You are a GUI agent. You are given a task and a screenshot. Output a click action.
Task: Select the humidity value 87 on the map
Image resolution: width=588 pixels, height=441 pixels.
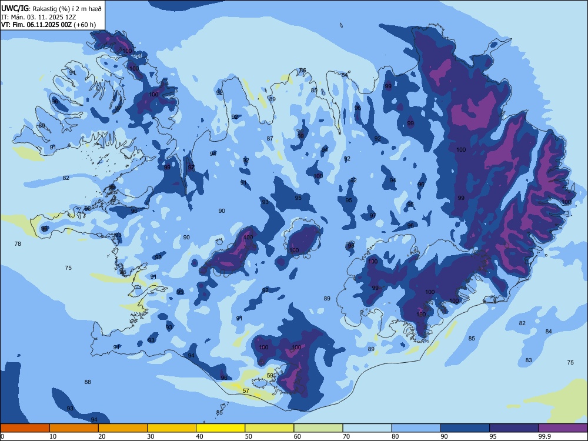(x=270, y=138)
